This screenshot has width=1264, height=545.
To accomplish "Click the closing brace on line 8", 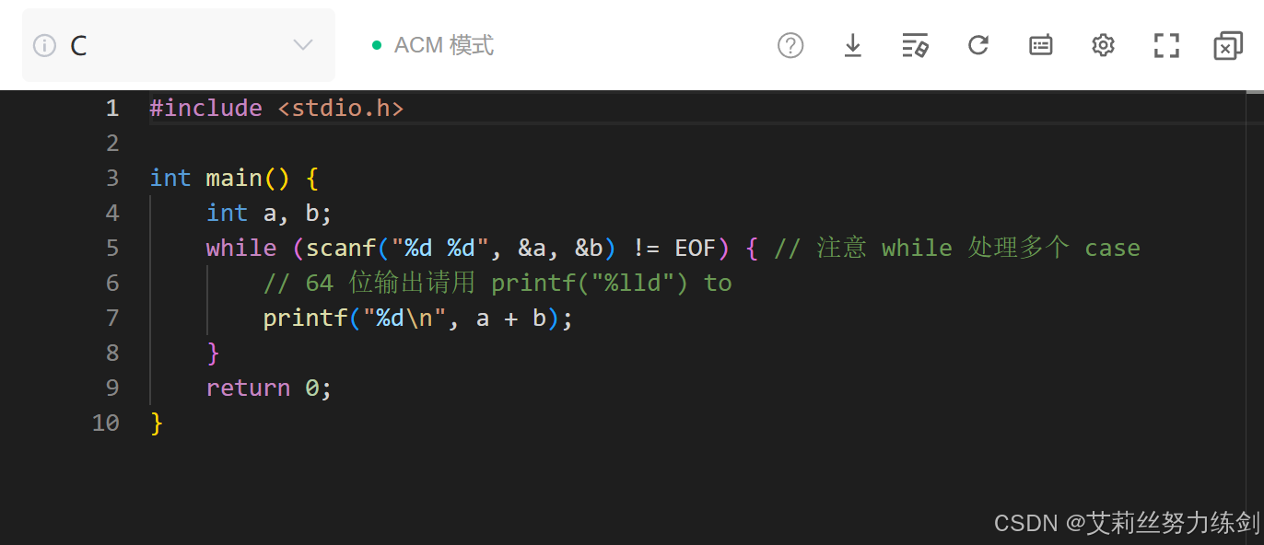I will point(214,353).
